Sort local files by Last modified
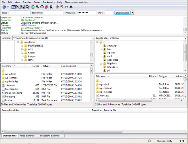The image size is (188, 144). click(68, 66)
